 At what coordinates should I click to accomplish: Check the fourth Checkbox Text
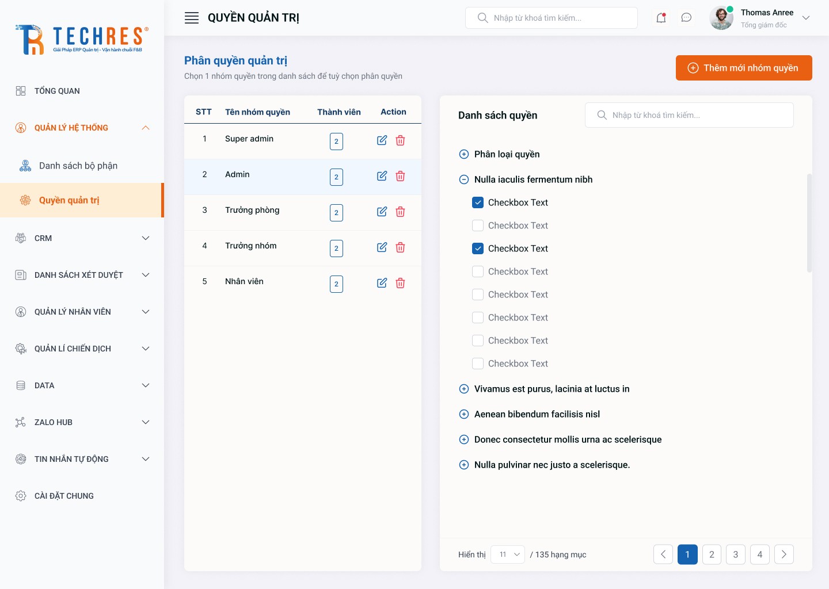478,271
